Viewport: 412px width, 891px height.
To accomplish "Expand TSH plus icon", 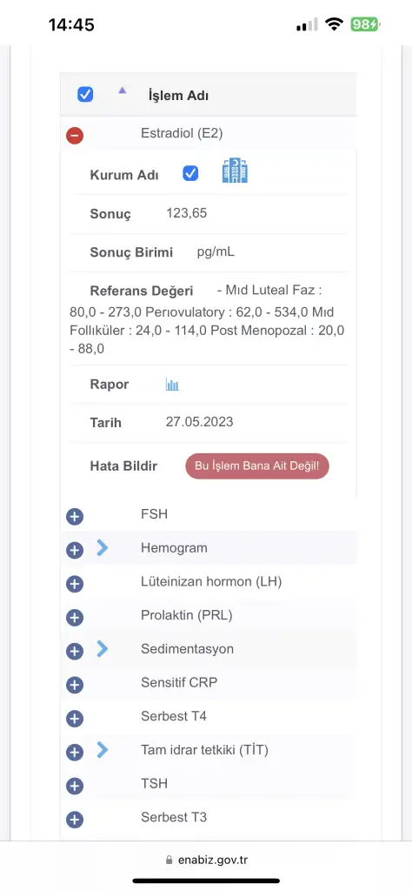I will [75, 787].
